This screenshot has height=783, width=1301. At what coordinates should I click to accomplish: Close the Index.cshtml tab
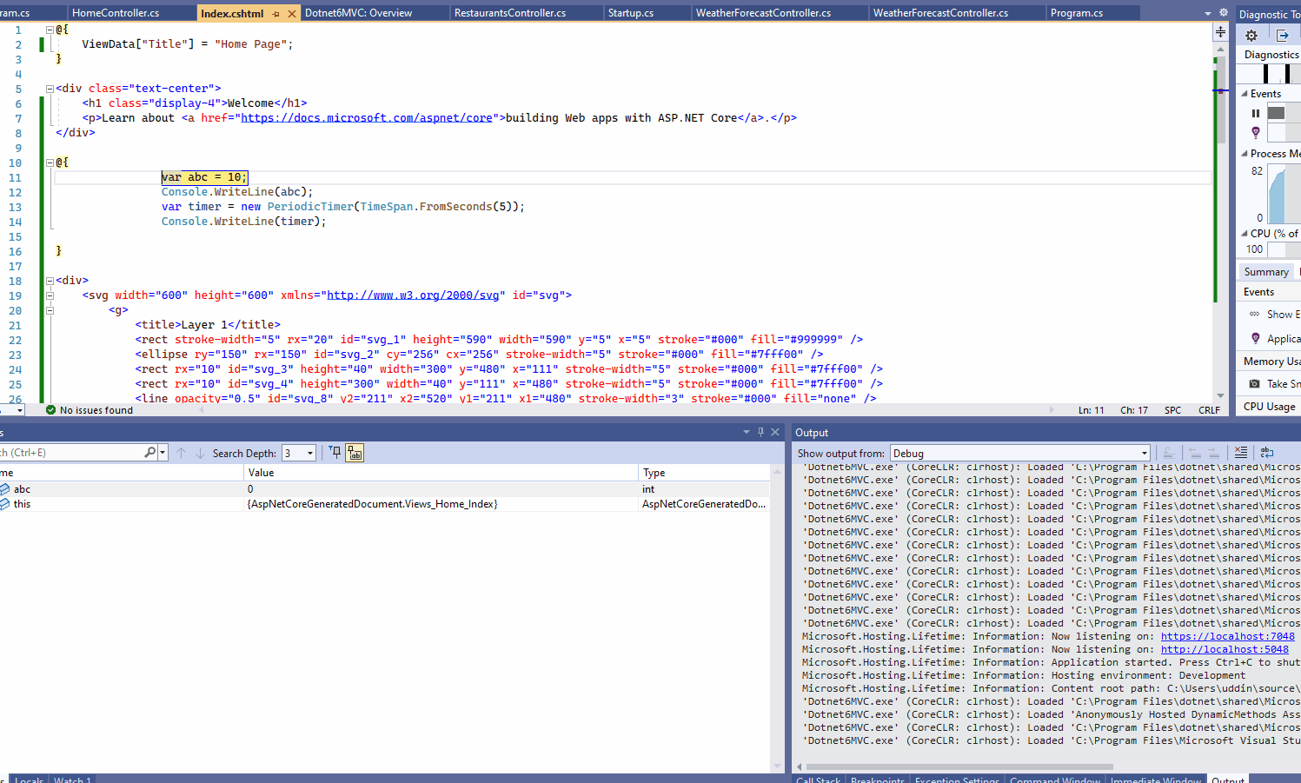(x=292, y=14)
